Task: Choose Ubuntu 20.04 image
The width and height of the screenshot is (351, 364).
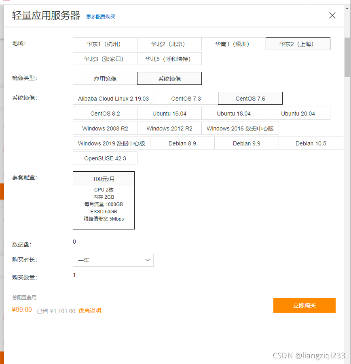Action: pos(298,113)
